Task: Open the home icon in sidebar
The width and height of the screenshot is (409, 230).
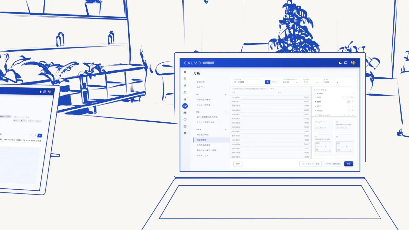Action: (185, 72)
